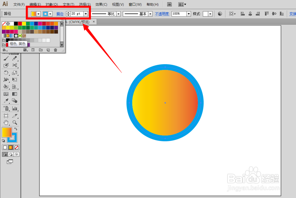Select the Rotate tool

[x=6, y=72]
